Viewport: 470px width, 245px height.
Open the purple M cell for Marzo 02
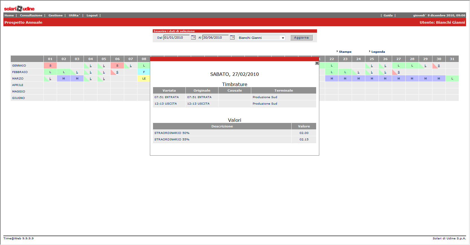(64, 79)
